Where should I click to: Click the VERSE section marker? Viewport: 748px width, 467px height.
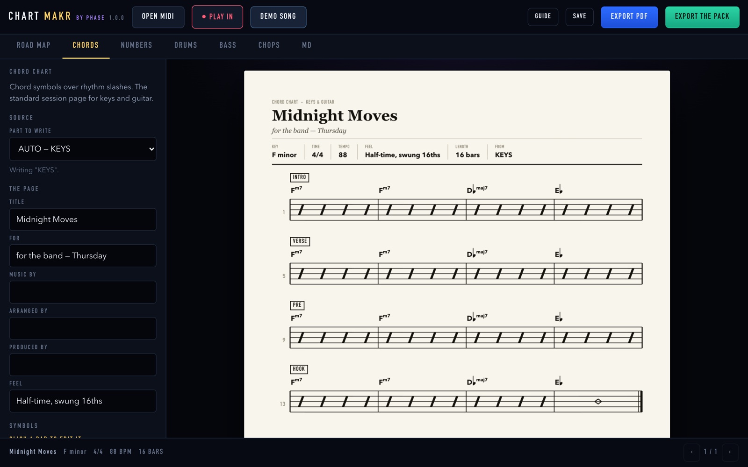click(x=300, y=241)
